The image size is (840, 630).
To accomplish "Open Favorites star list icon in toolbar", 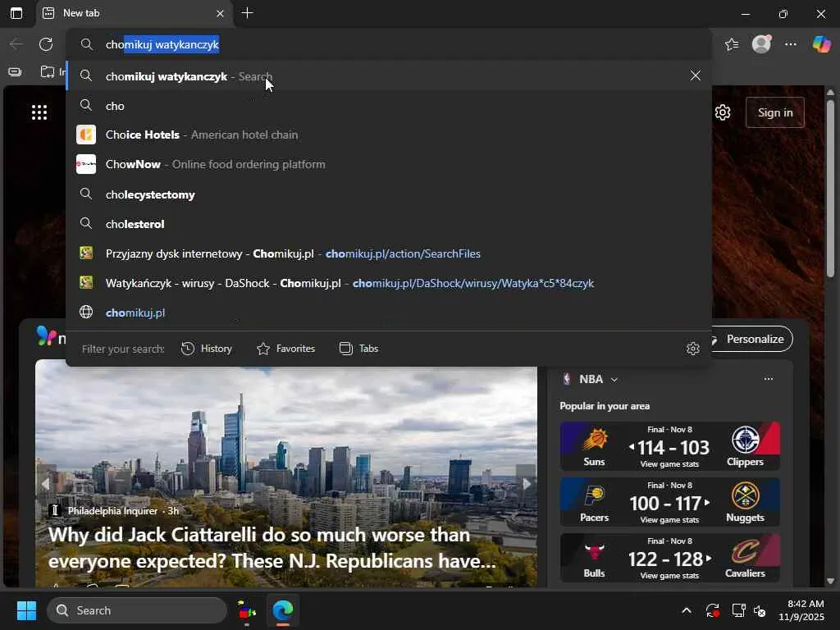I will pyautogui.click(x=731, y=44).
